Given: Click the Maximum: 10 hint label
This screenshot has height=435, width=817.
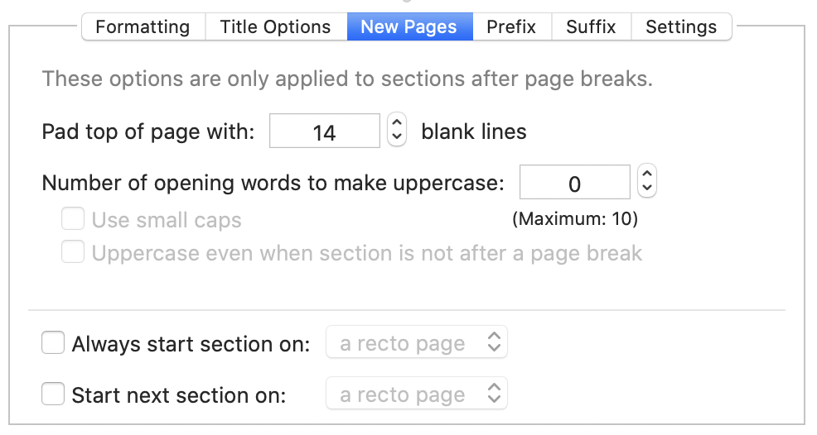Looking at the screenshot, I should [575, 219].
